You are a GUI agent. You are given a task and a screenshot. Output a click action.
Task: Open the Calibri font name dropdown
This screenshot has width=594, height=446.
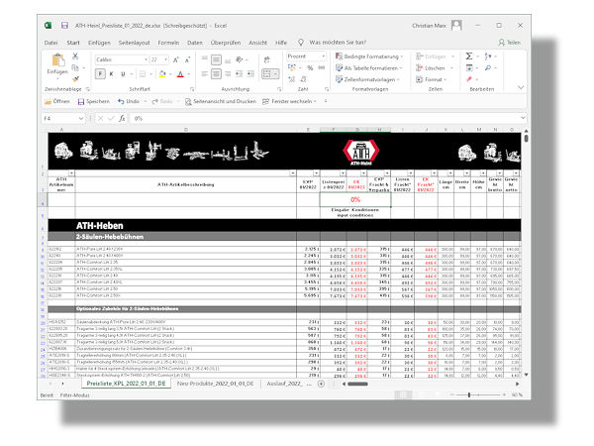click(146, 59)
